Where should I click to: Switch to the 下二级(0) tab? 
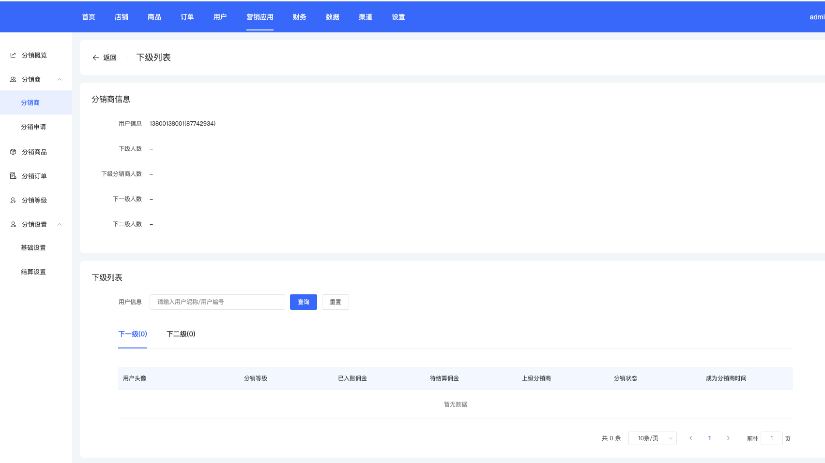181,334
